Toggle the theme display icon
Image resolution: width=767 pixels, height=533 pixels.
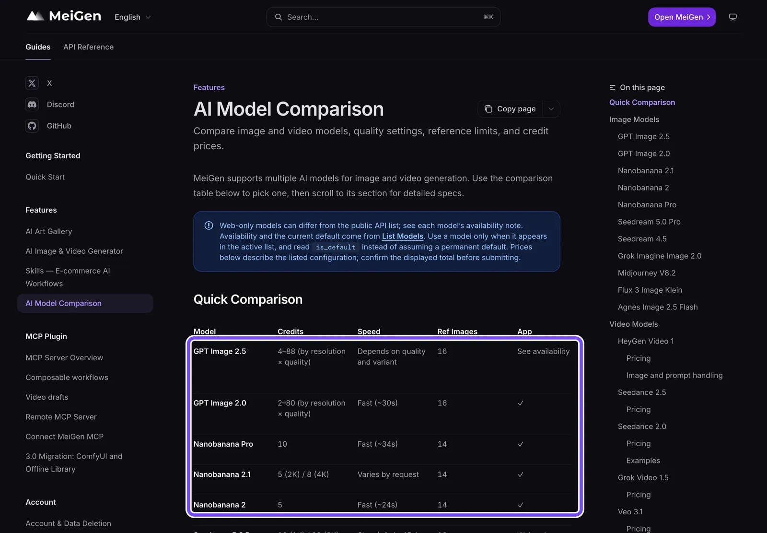732,17
